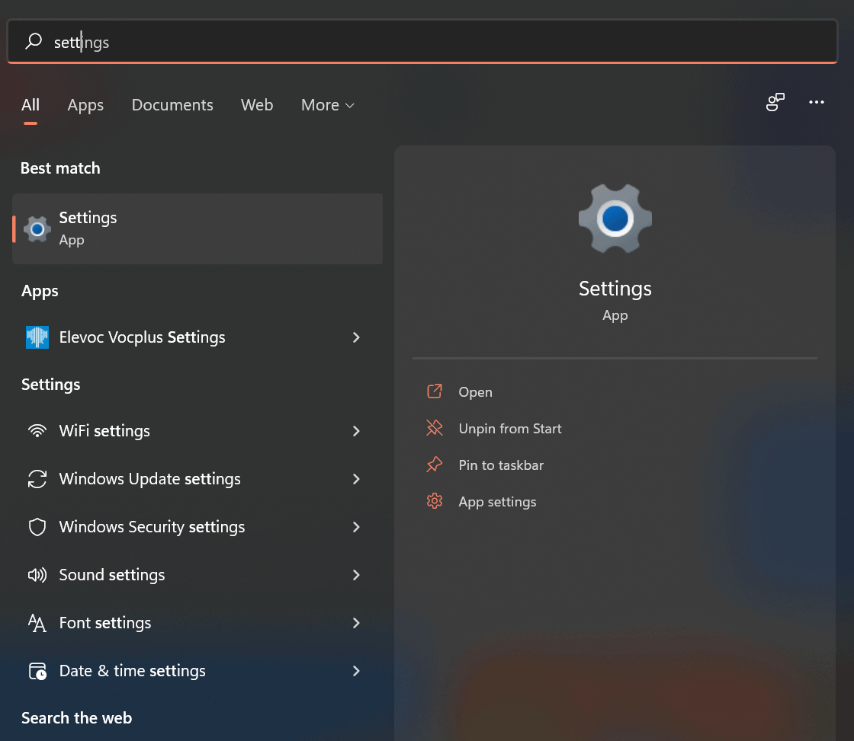The width and height of the screenshot is (854, 741).
Task: Click the Settings title in preview pane
Action: 615,289
